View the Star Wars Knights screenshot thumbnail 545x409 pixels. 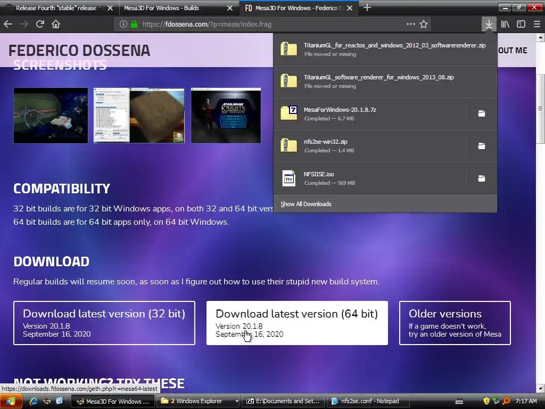(x=226, y=116)
